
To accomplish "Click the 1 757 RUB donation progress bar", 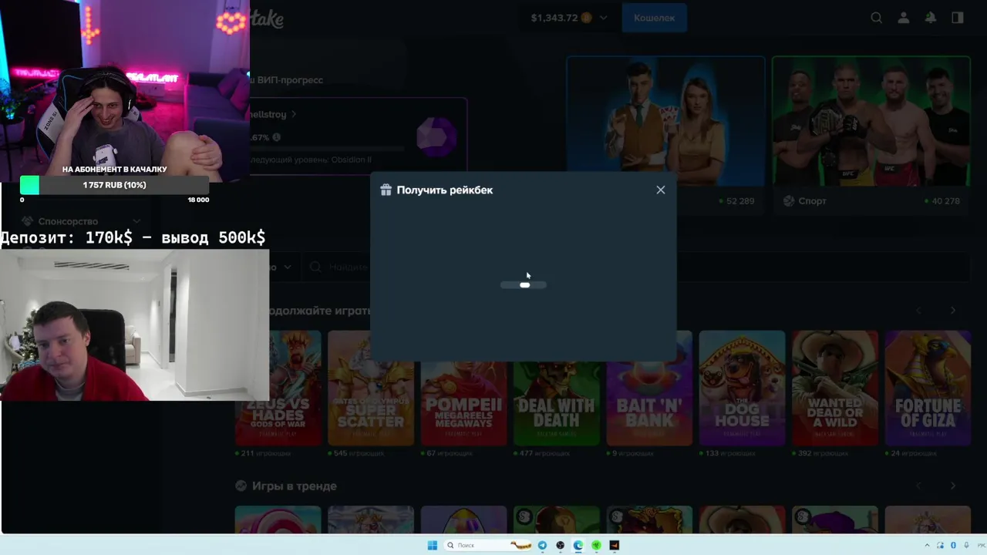I will (114, 185).
